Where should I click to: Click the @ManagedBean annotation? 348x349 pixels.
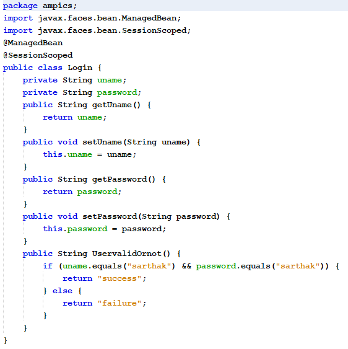pyautogui.click(x=33, y=43)
